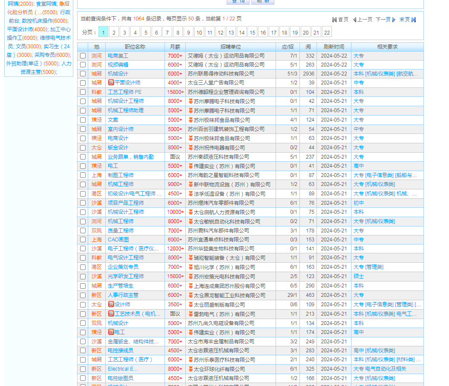Click the 刷新时间 column header
Image resolution: width=449 pixels, height=386 pixels.
point(334,47)
